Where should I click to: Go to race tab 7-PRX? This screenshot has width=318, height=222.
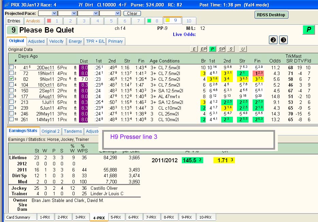(151, 217)
